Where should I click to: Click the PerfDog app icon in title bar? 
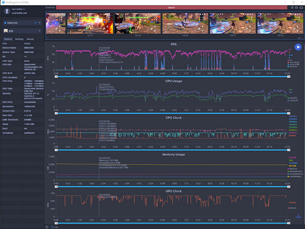(x=3, y=3)
